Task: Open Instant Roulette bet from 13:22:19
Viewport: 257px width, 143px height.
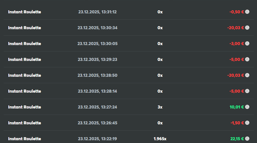Action: click(25, 139)
